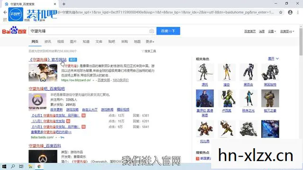
Task: Click the 百度一下 search button
Action: click(168, 31)
